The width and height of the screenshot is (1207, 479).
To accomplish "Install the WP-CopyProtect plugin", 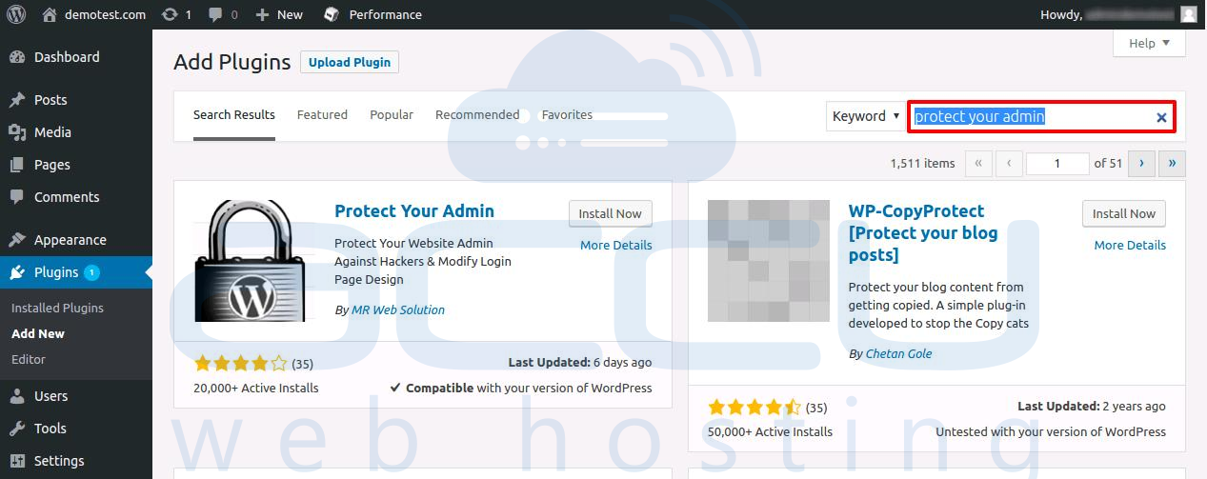I will click(x=1124, y=213).
